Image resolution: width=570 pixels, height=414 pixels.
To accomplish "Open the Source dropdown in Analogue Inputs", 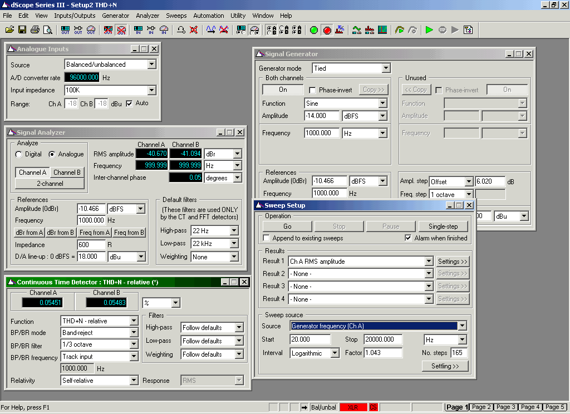I will [x=152, y=65].
